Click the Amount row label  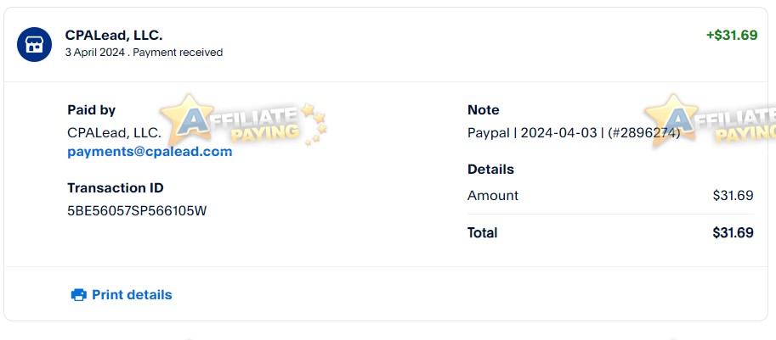point(493,196)
